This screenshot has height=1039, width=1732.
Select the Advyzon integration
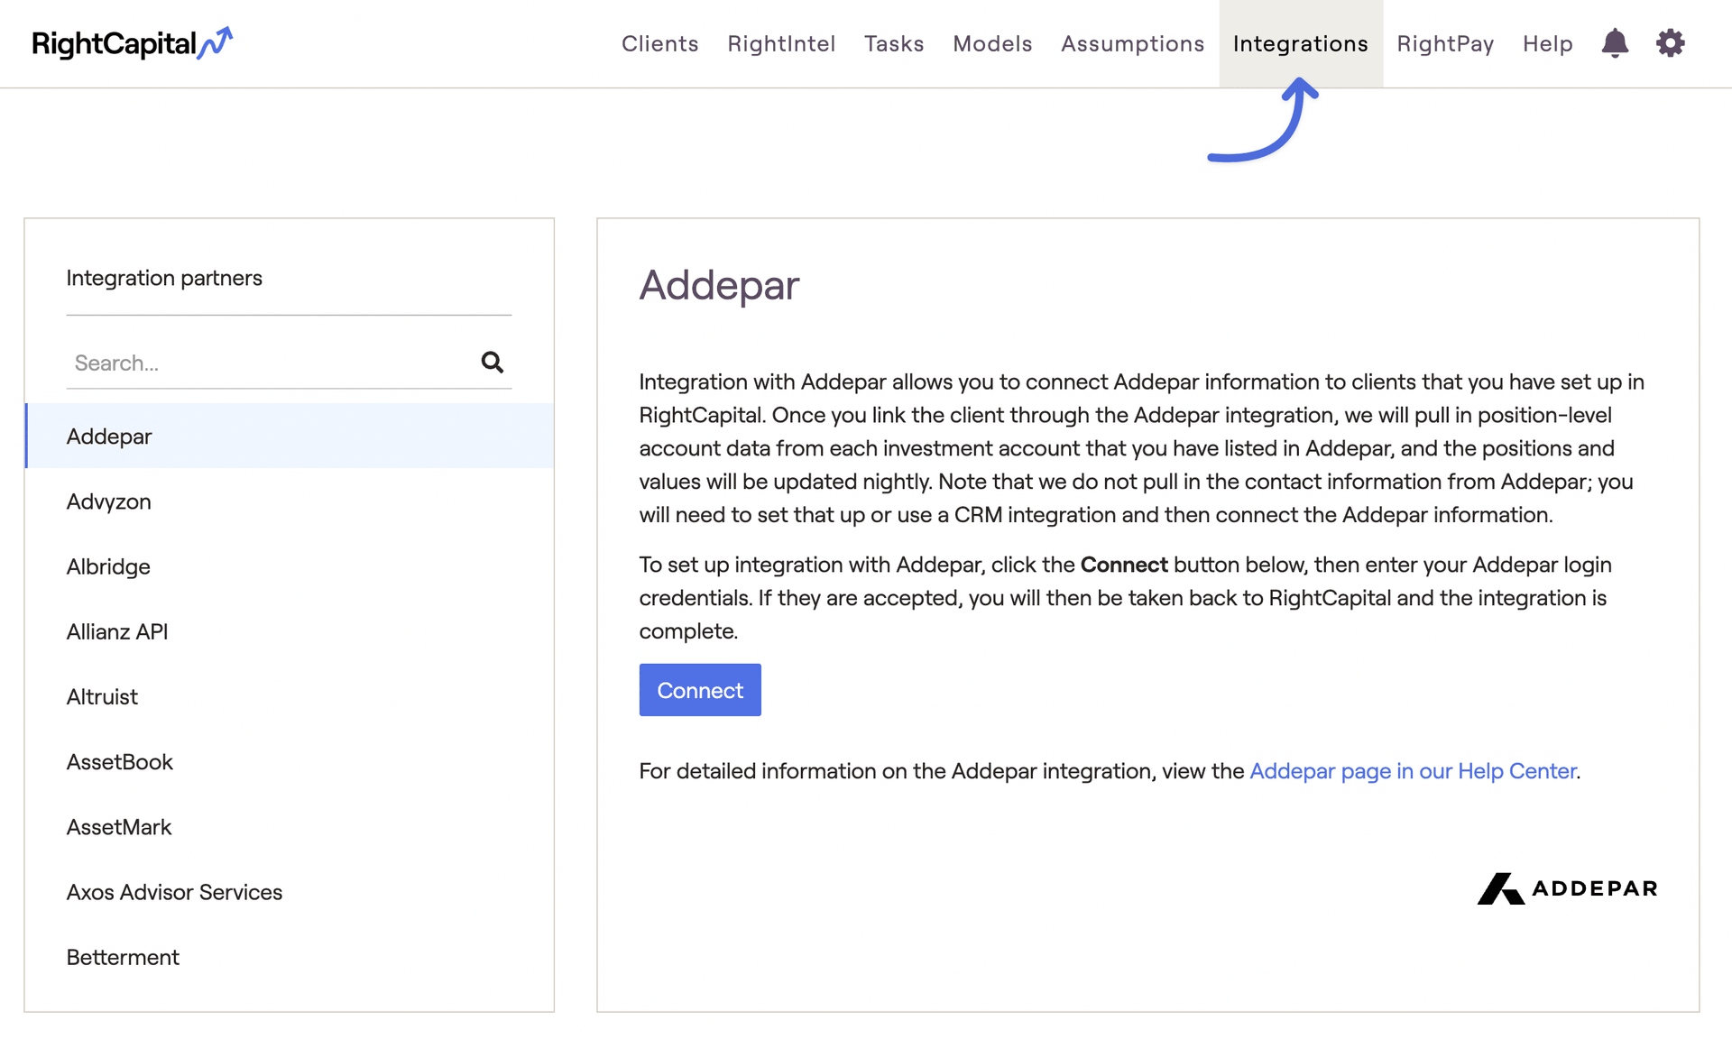pyautogui.click(x=290, y=501)
